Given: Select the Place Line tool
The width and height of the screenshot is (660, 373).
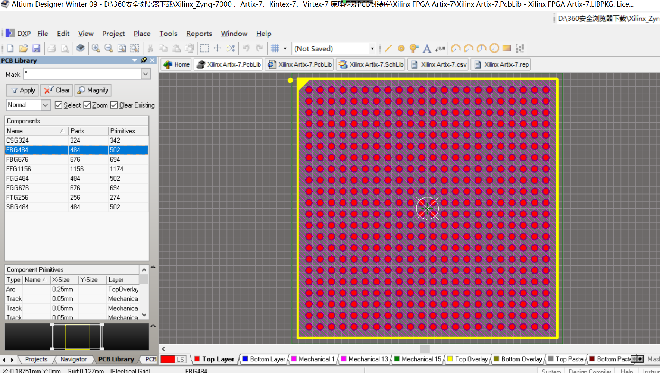Looking at the screenshot, I should 388,48.
